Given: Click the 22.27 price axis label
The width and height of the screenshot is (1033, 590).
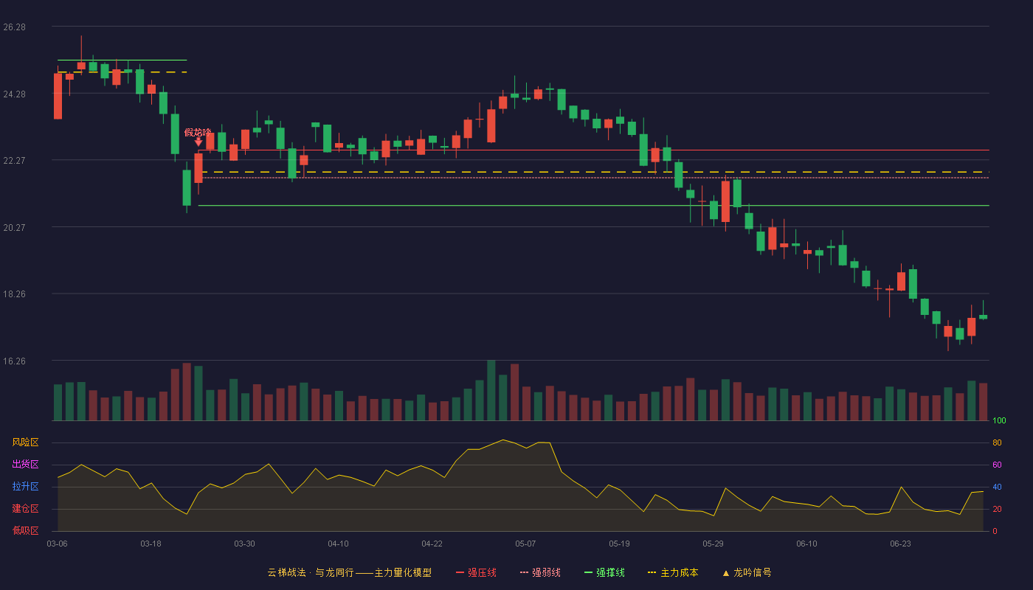Looking at the screenshot, I should (x=14, y=161).
